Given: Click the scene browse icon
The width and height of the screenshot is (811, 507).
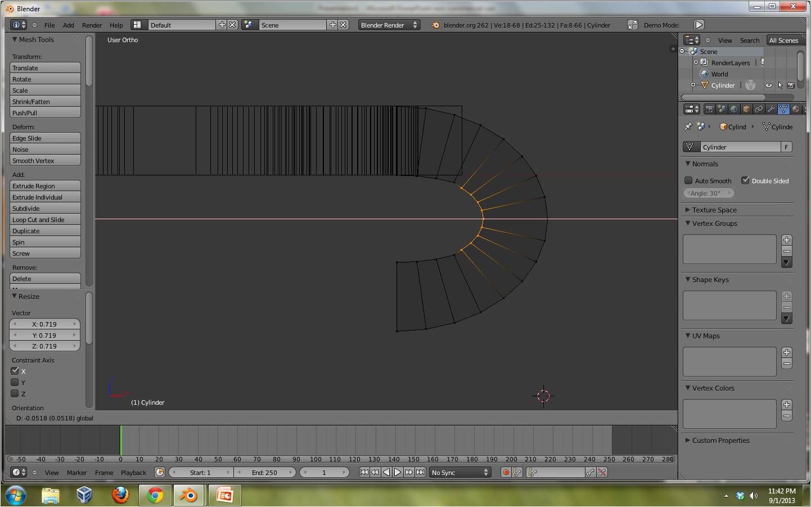Looking at the screenshot, I should (248, 25).
